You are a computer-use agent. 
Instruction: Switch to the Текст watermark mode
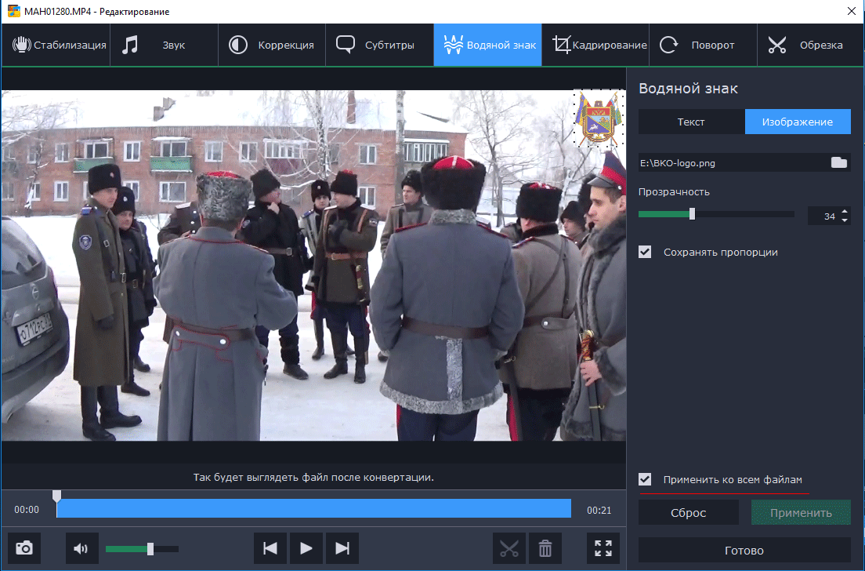691,122
